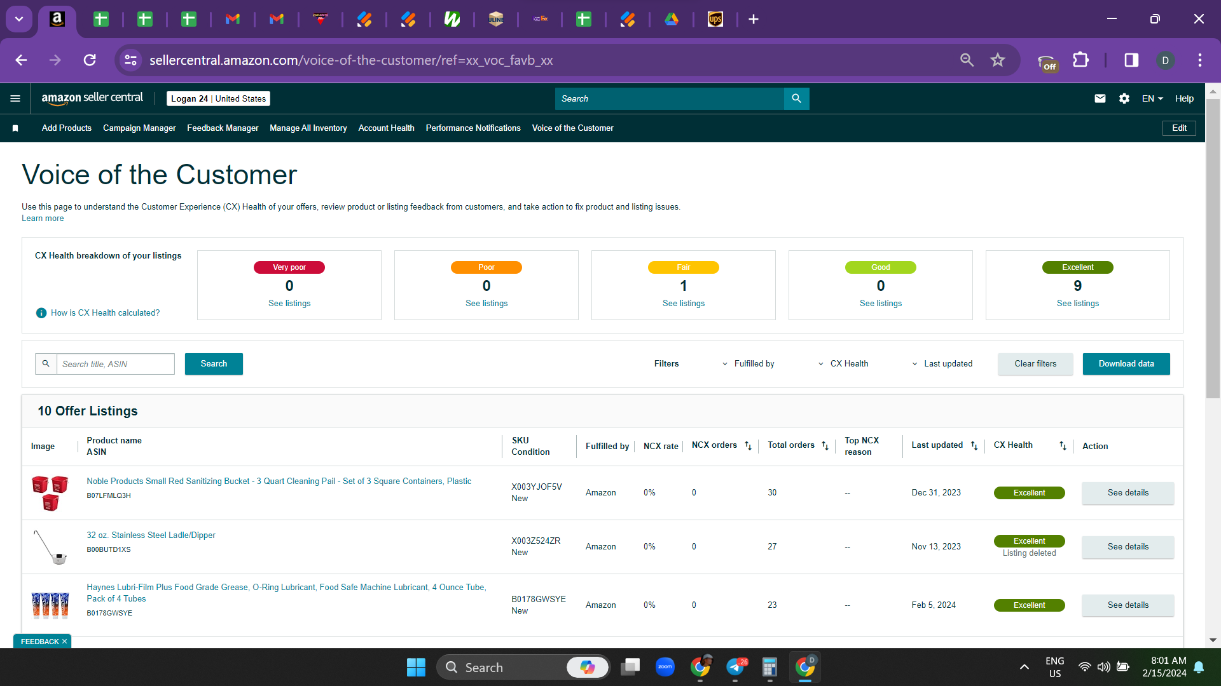Image resolution: width=1221 pixels, height=686 pixels.
Task: Reload the page in the browser
Action: tap(90, 60)
